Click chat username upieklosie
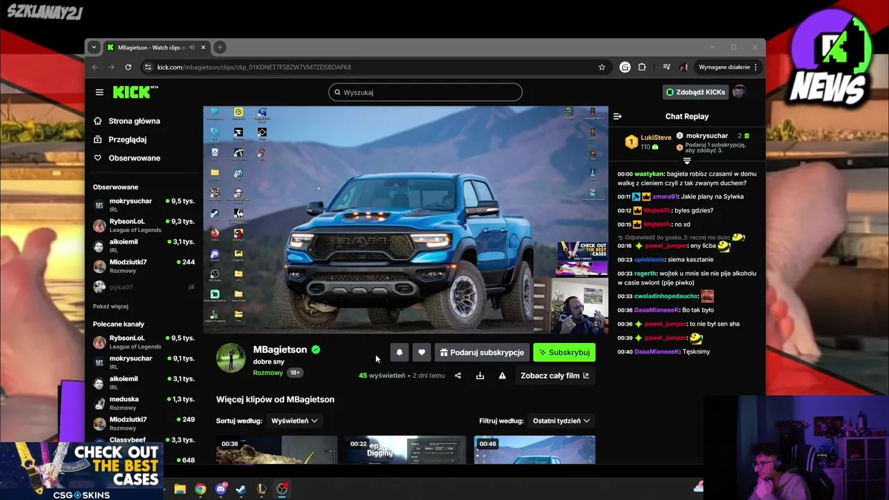 pyautogui.click(x=649, y=260)
